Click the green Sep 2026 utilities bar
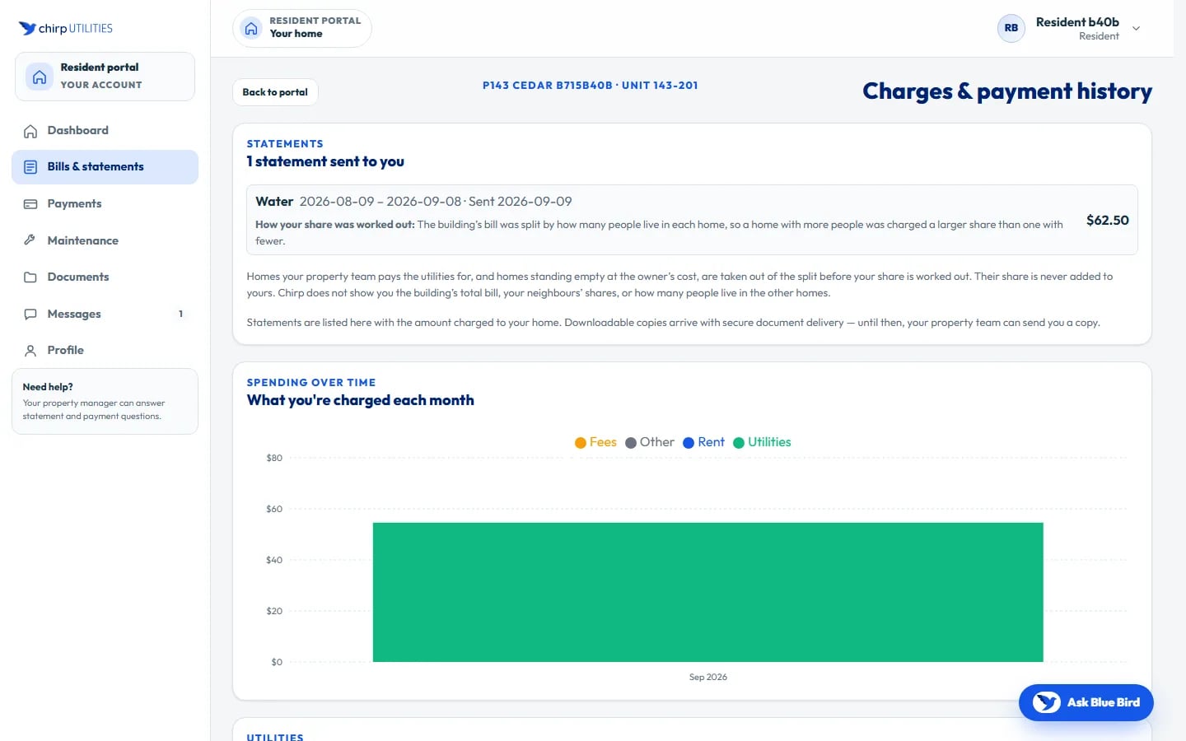Screen dimensions: 1186x741 [x=708, y=592]
